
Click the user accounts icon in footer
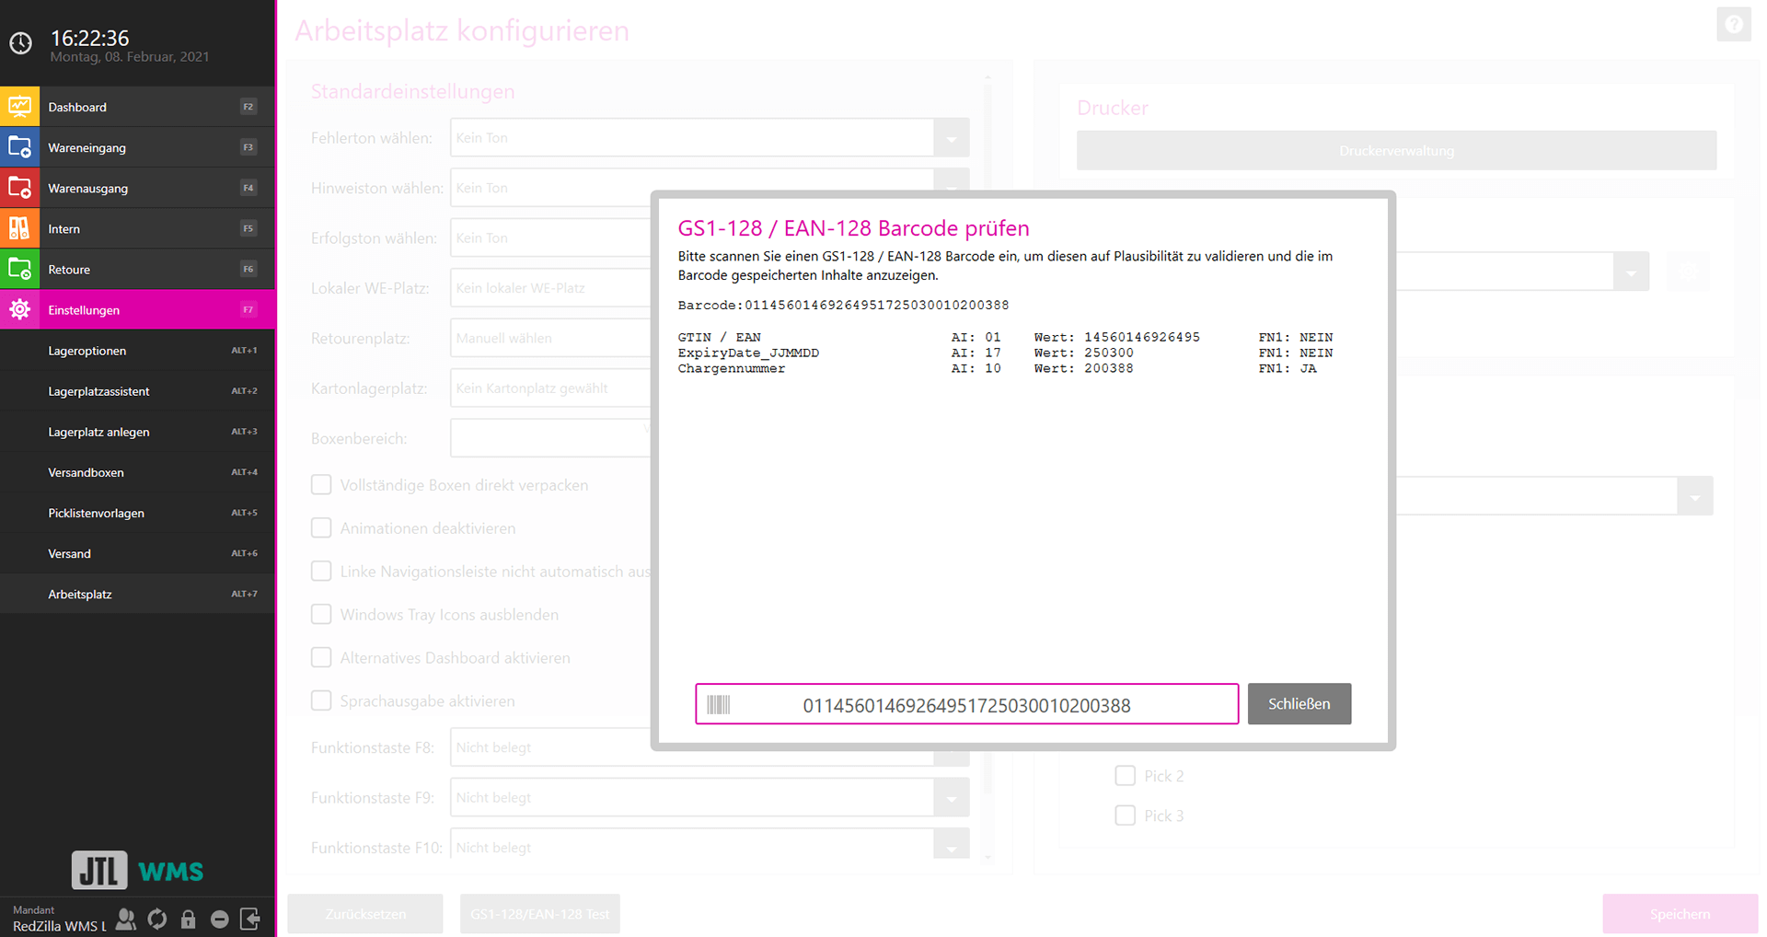point(126,919)
